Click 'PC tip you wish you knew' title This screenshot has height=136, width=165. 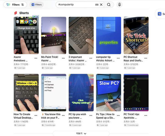click(x=77, y=116)
